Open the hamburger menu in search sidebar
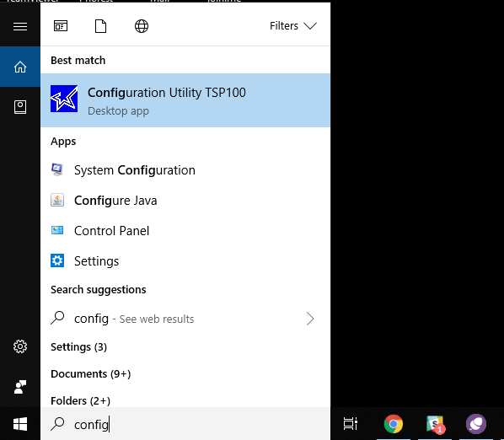This screenshot has height=440, width=504. [20, 26]
